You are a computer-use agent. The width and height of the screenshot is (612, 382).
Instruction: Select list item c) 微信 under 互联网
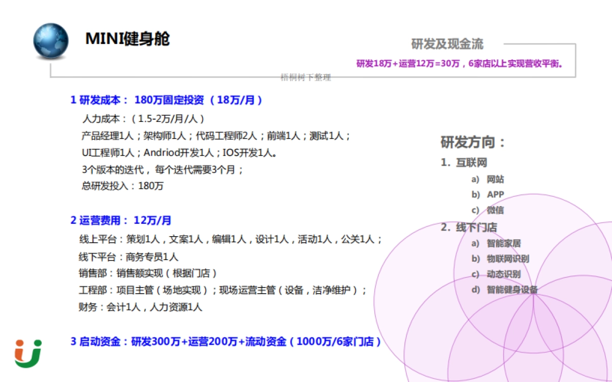click(488, 210)
